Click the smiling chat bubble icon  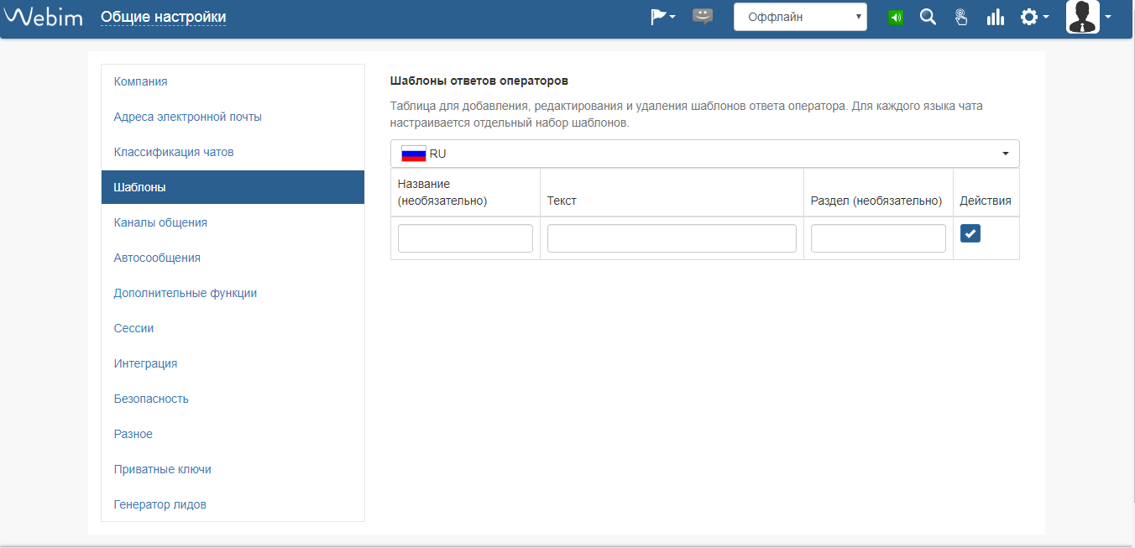pyautogui.click(x=703, y=17)
